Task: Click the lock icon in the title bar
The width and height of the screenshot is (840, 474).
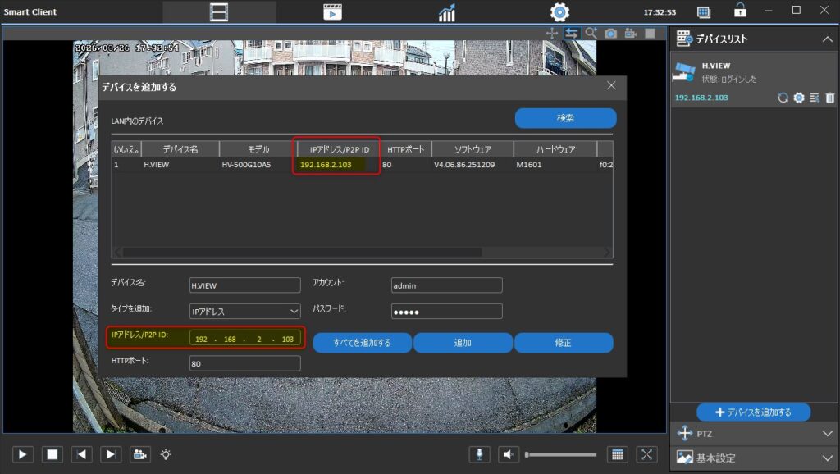Action: pyautogui.click(x=740, y=11)
